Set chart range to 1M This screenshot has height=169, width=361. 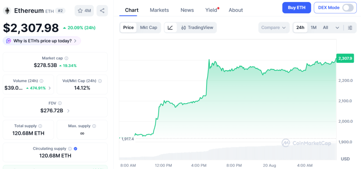pyautogui.click(x=313, y=27)
